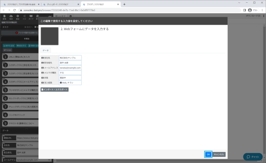This screenshot has height=163, width=266.
Task: Click the メールアドレス input field
Action: coord(70,68)
